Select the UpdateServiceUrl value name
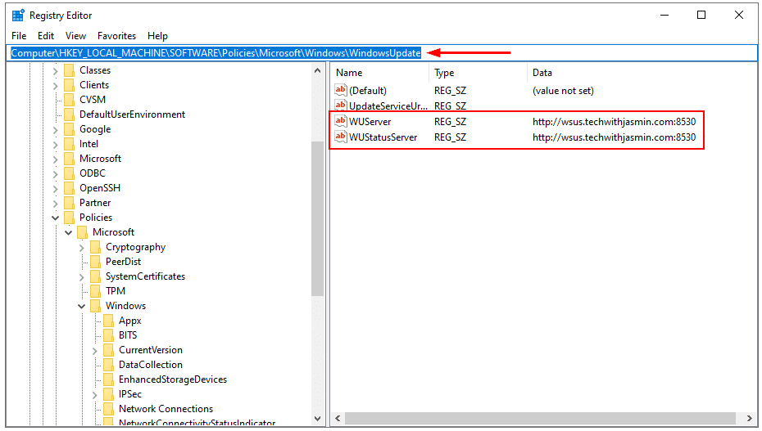762x431 pixels. (x=388, y=106)
